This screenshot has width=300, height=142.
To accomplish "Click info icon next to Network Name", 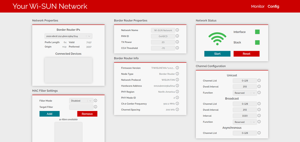I will tap(177, 30).
